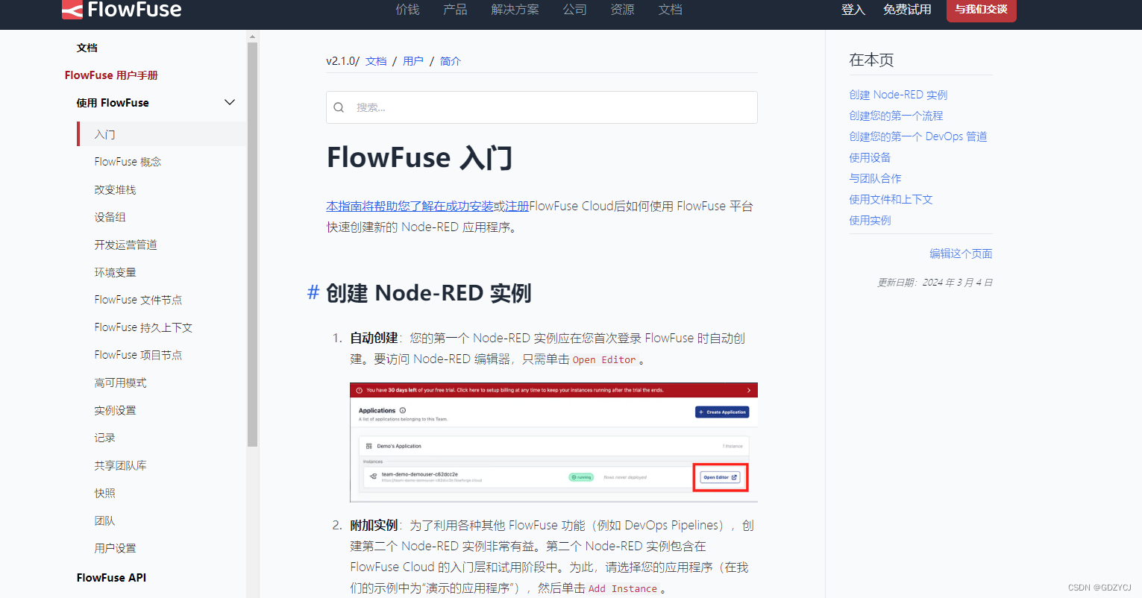The width and height of the screenshot is (1142, 598).
Task: Collapse the 使用 FlowFuse sidebar section
Action: pyautogui.click(x=229, y=102)
